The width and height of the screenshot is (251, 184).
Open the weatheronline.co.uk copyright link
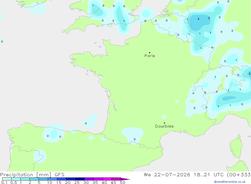pos(230,182)
